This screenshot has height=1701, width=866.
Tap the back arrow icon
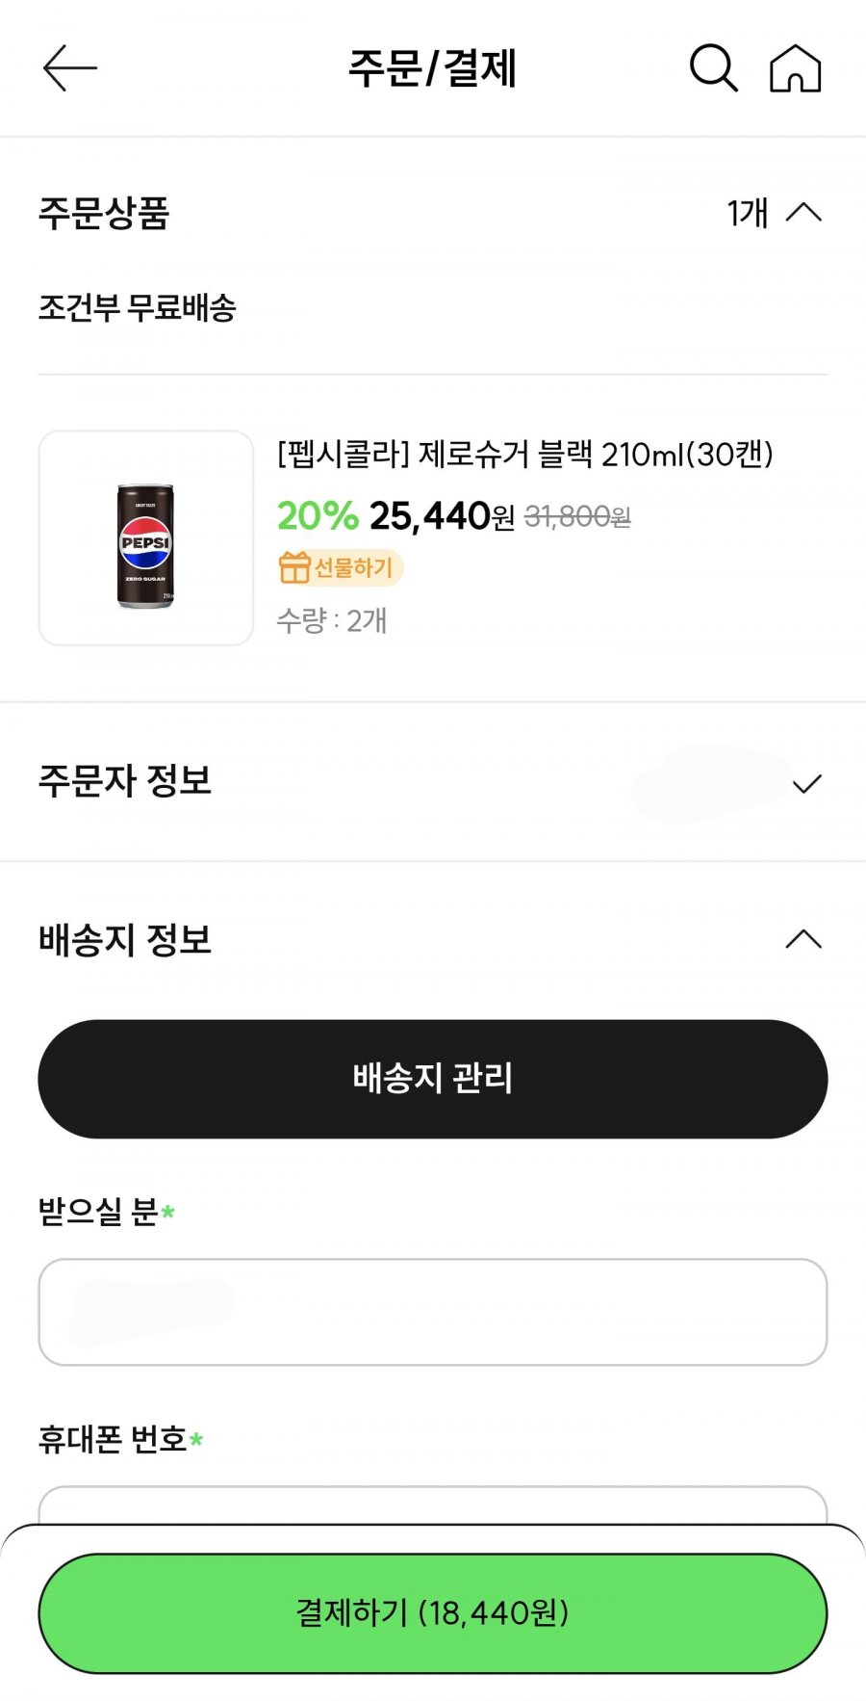tap(70, 67)
